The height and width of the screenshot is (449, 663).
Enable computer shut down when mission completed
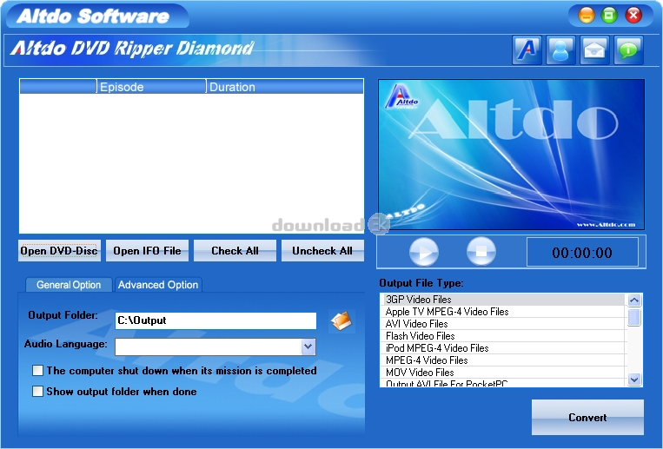point(37,371)
